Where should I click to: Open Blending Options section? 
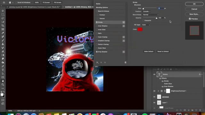pos(110,8)
